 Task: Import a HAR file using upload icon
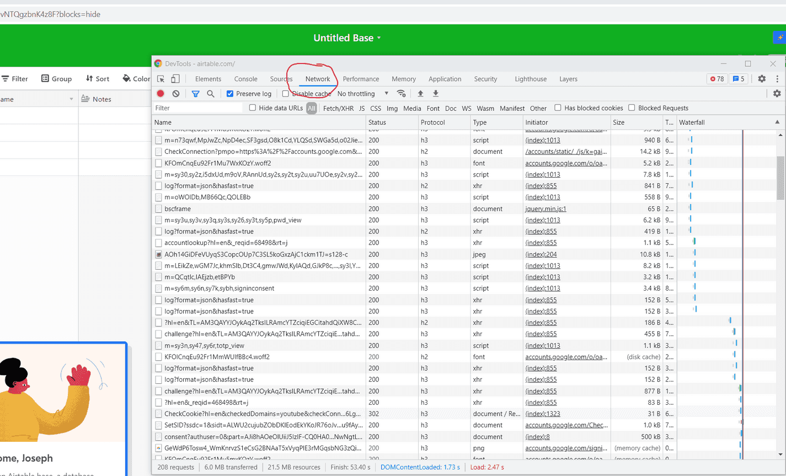(x=420, y=93)
